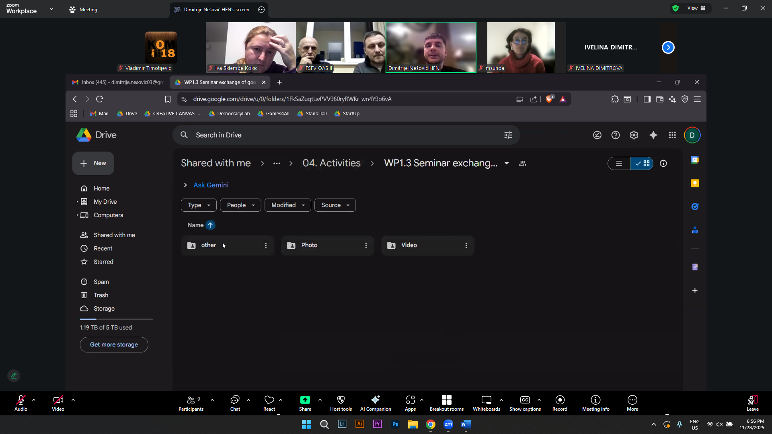
Task: Open the Modified filter dropdown
Action: coord(287,205)
